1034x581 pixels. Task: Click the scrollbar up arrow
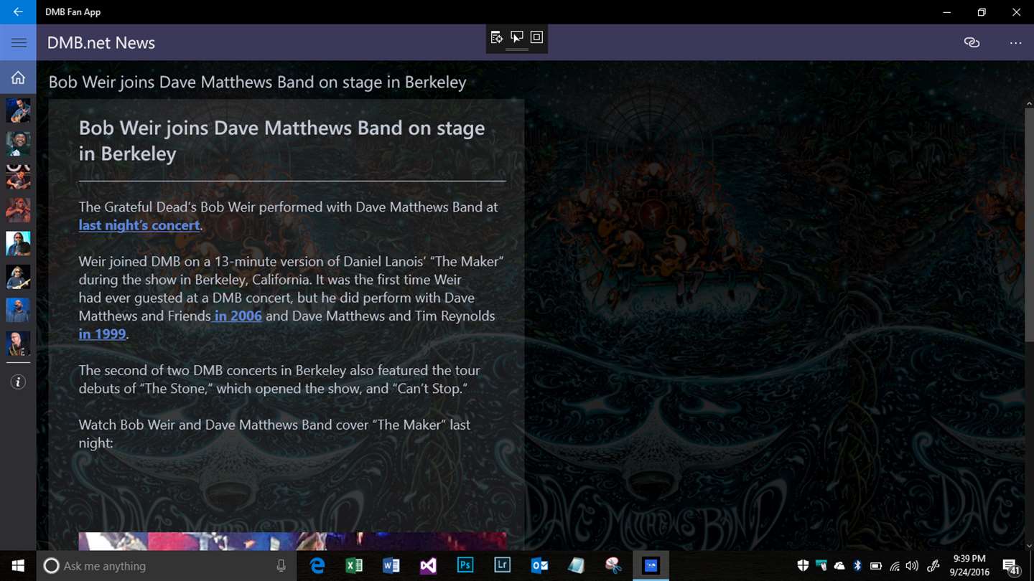pyautogui.click(x=1028, y=104)
